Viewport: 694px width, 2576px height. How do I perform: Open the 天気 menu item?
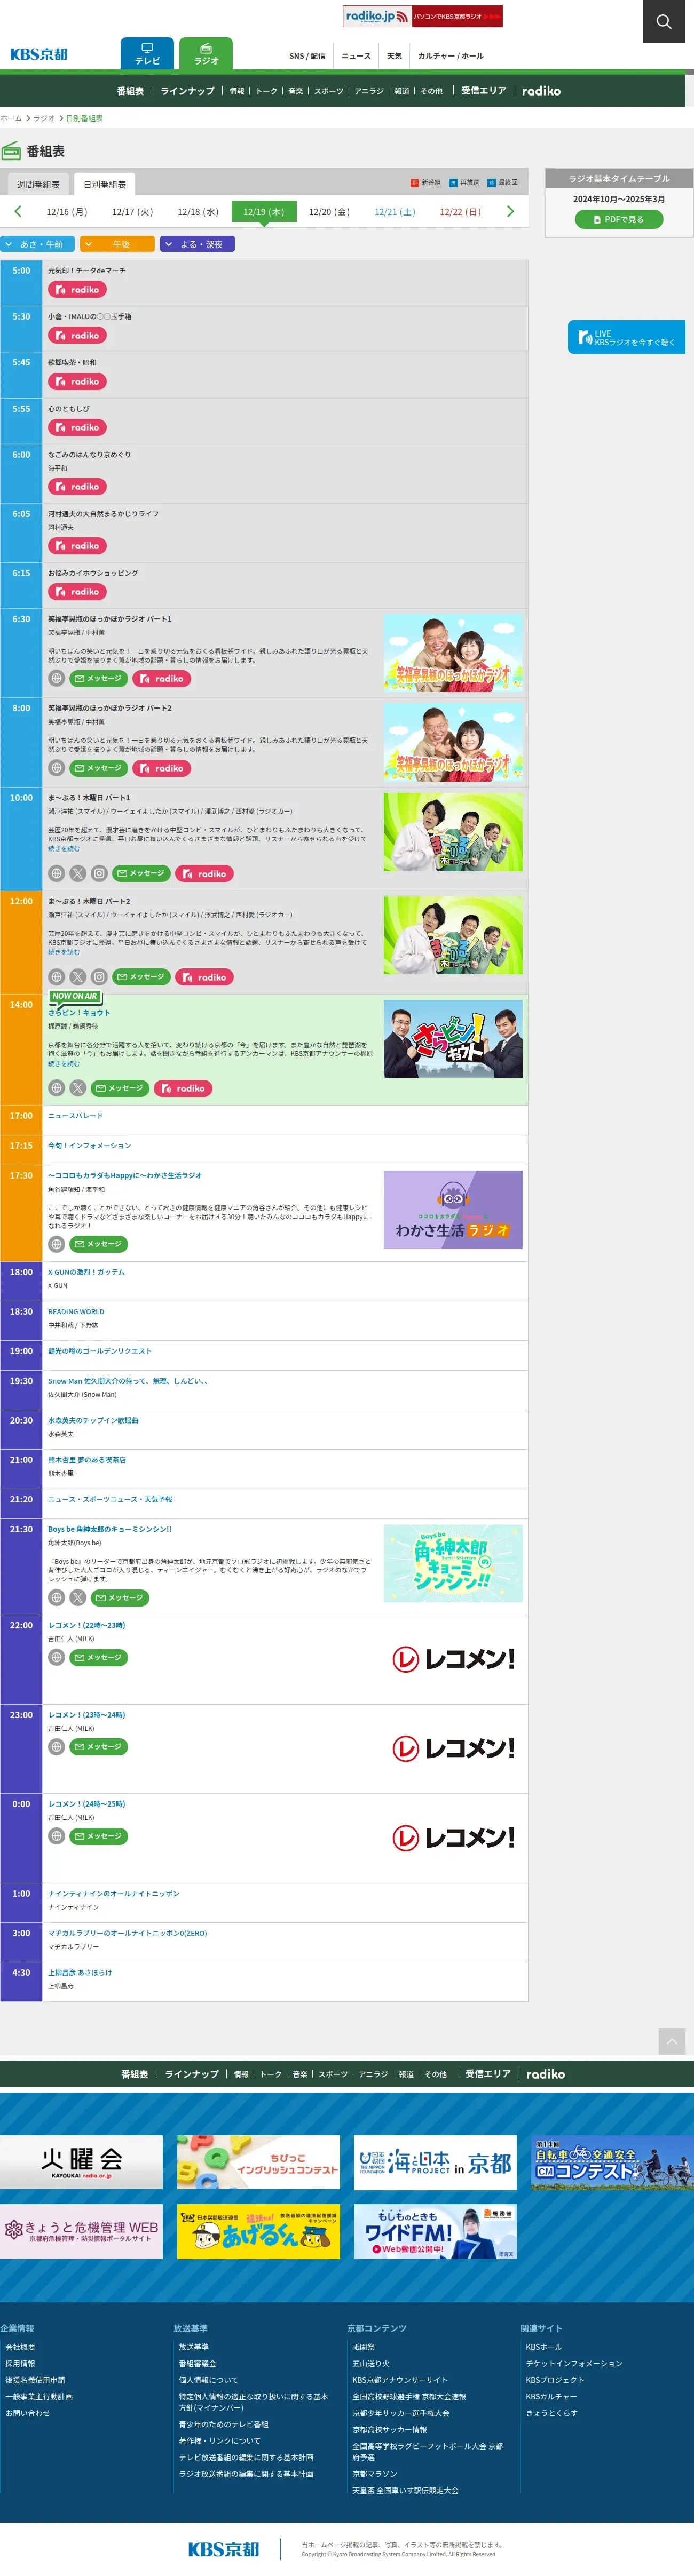[394, 56]
